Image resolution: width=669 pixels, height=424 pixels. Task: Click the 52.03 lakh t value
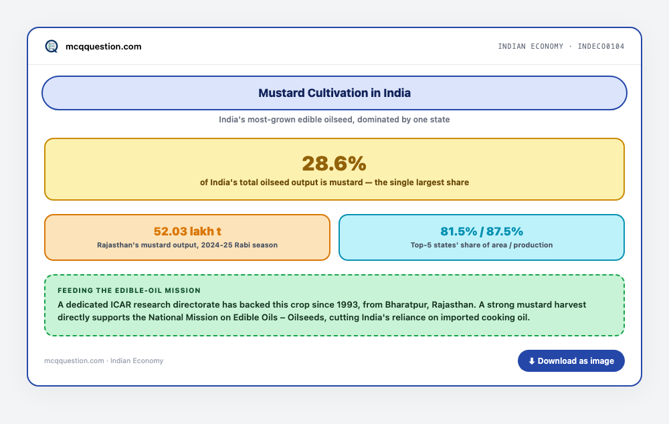[187, 231]
